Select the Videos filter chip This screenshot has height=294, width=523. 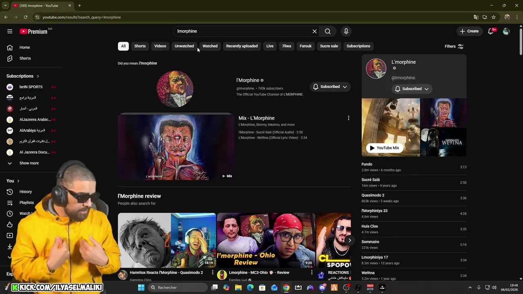[160, 46]
